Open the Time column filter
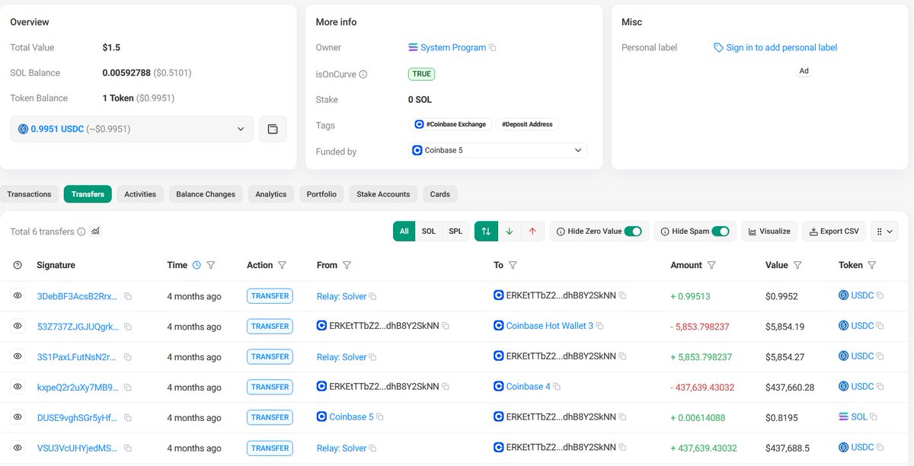The image size is (914, 466). point(211,265)
